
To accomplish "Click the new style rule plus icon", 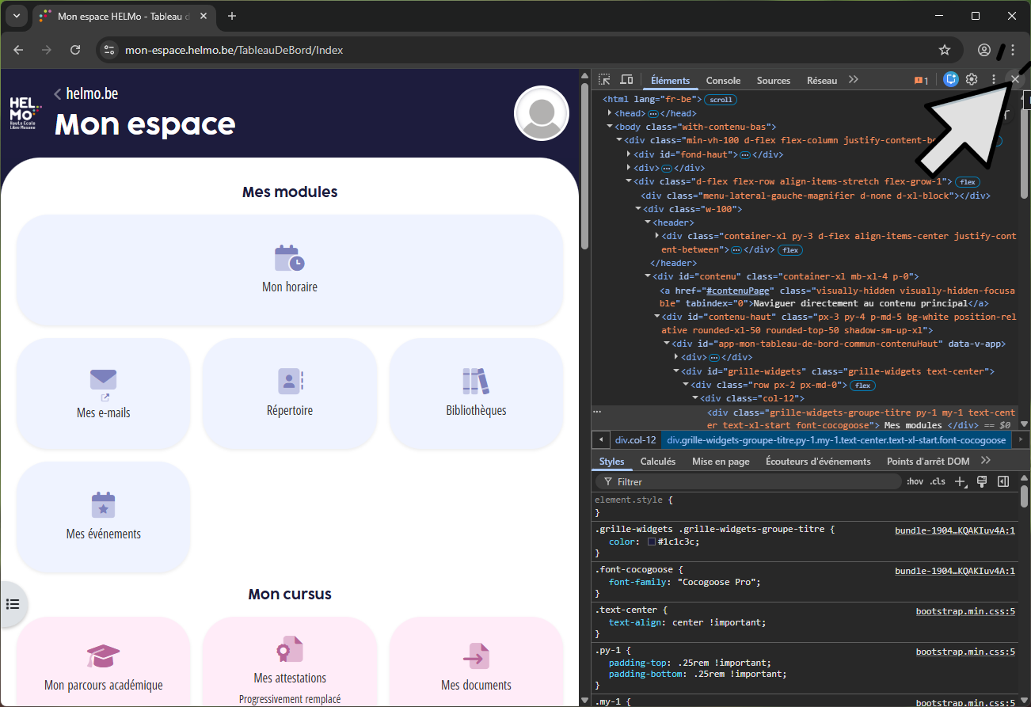I will click(960, 481).
